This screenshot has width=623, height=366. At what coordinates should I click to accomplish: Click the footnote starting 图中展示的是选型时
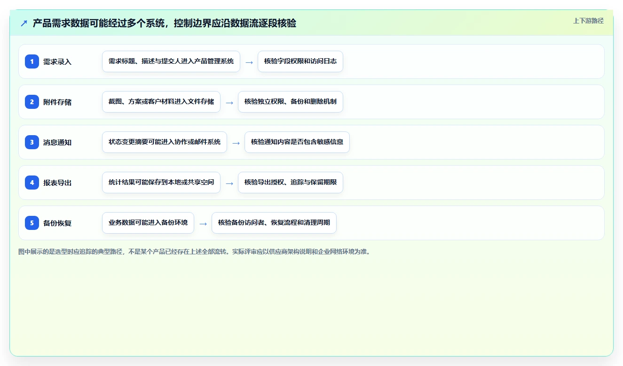(x=194, y=252)
